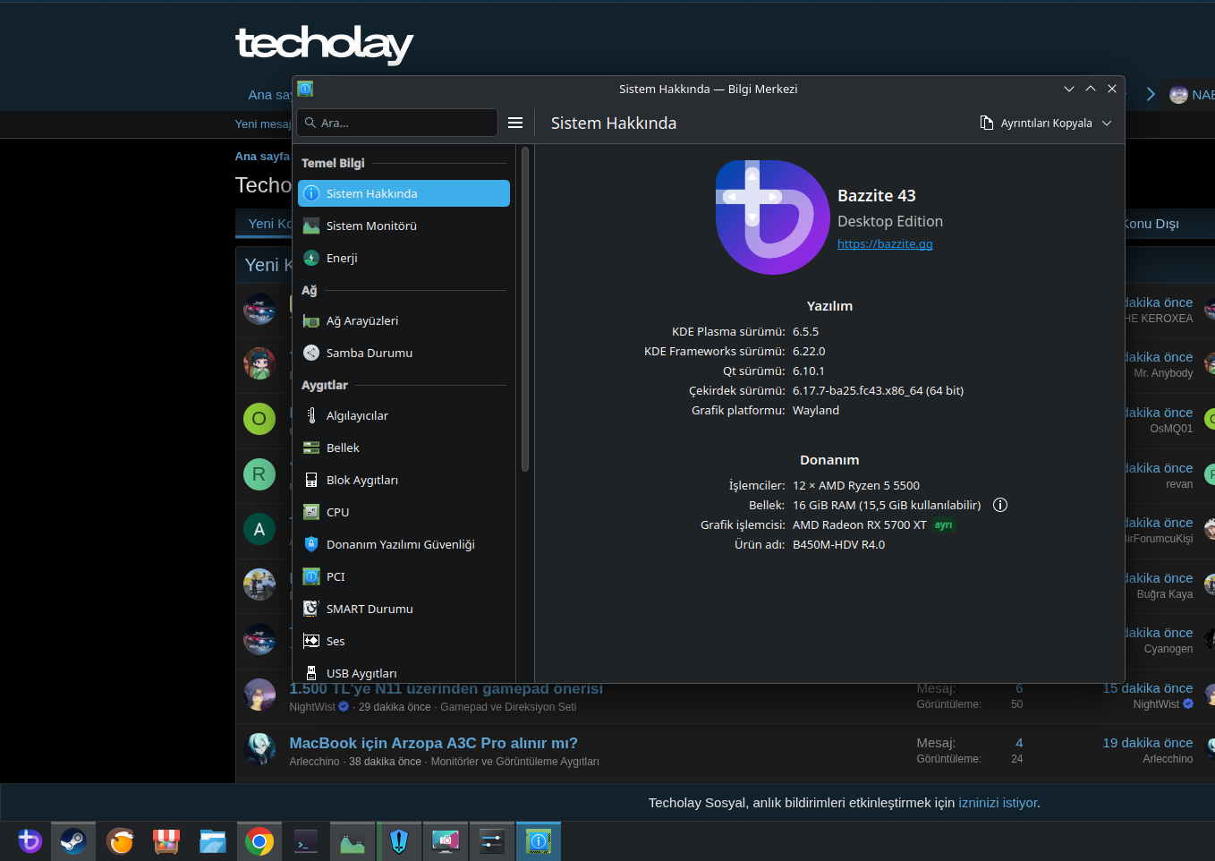Click the AMD Radeon RX 5700 XT text
This screenshot has height=861, width=1215.
coord(860,524)
